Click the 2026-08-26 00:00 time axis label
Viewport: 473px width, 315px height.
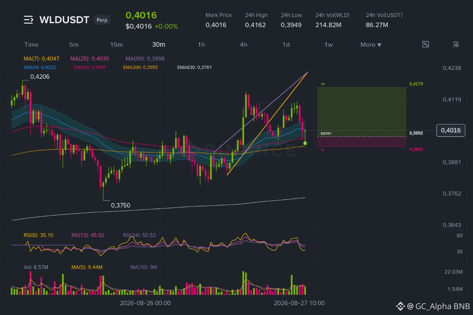click(x=145, y=303)
